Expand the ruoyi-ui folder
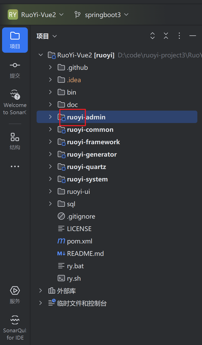The image size is (202, 345). point(50,191)
